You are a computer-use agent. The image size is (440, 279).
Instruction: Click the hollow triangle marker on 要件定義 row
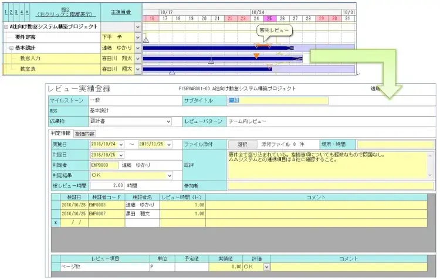146,39
